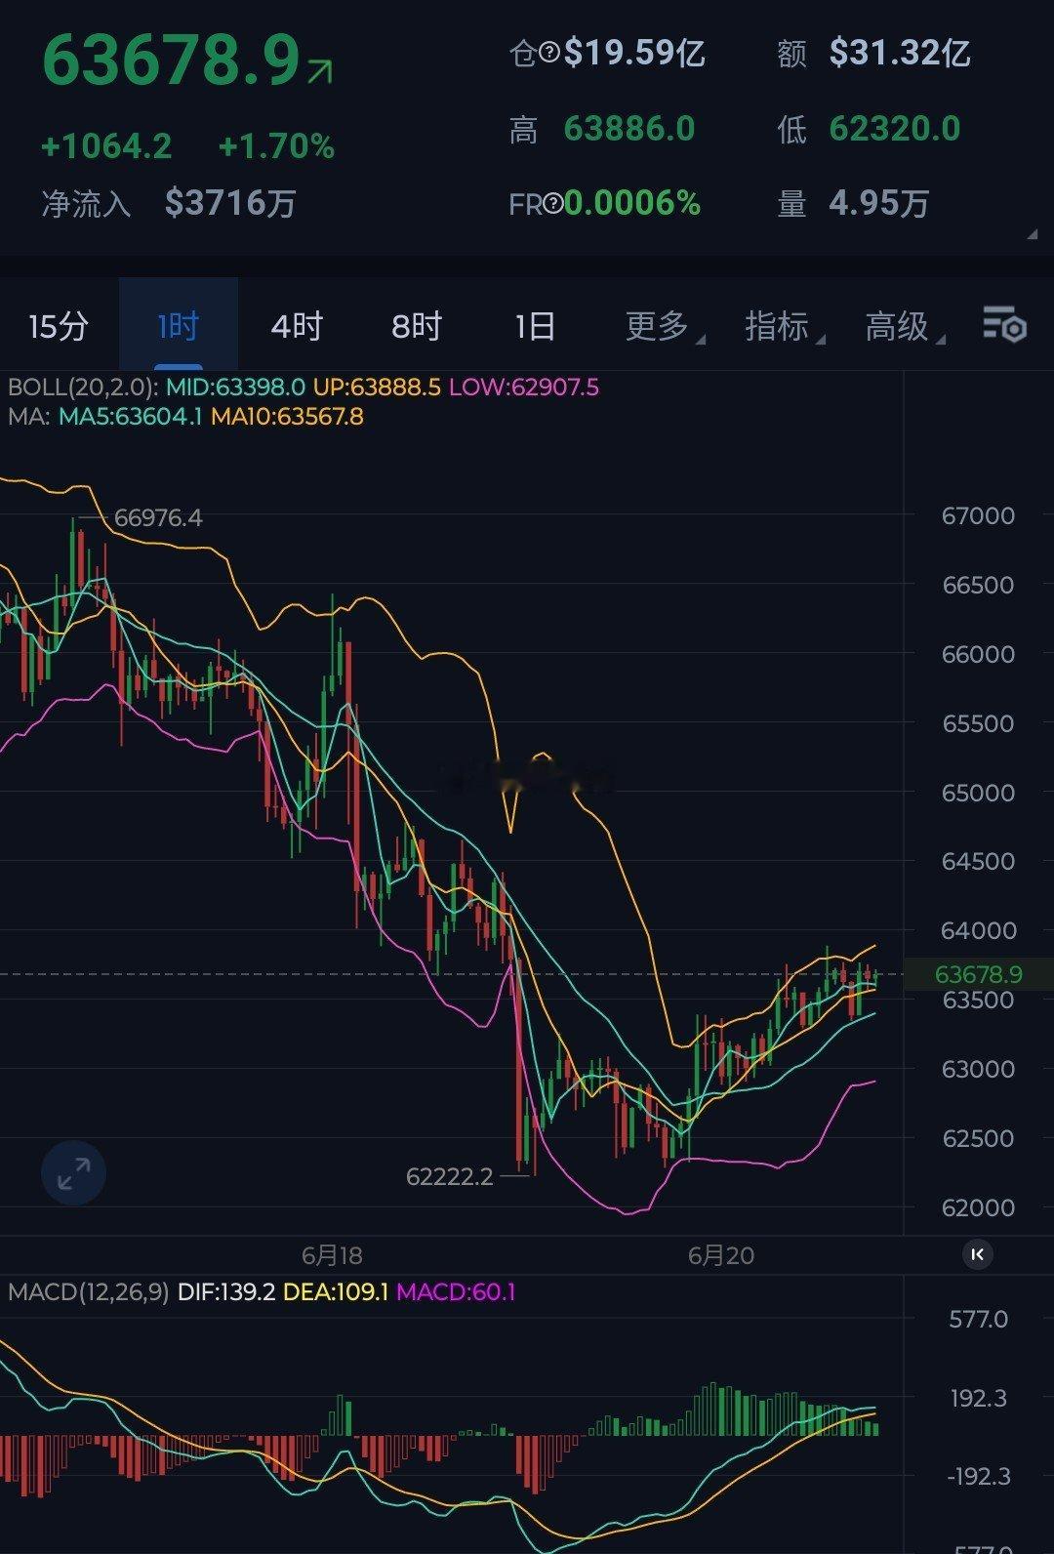Tap the current price 63678.9 headline
Viewport: 1054px width, 1554px height.
(171, 61)
